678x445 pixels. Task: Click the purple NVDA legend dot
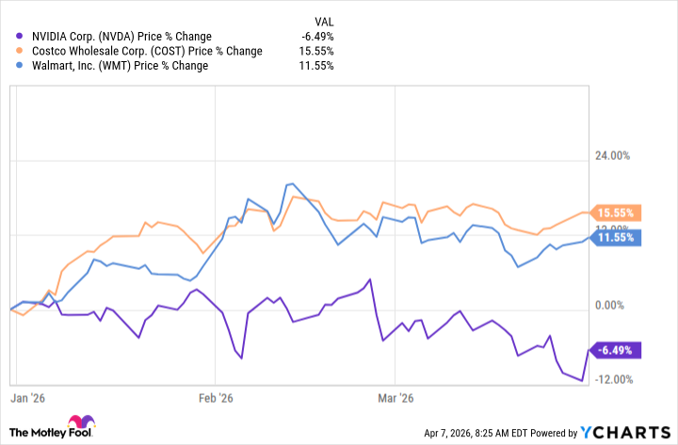pyautogui.click(x=23, y=37)
